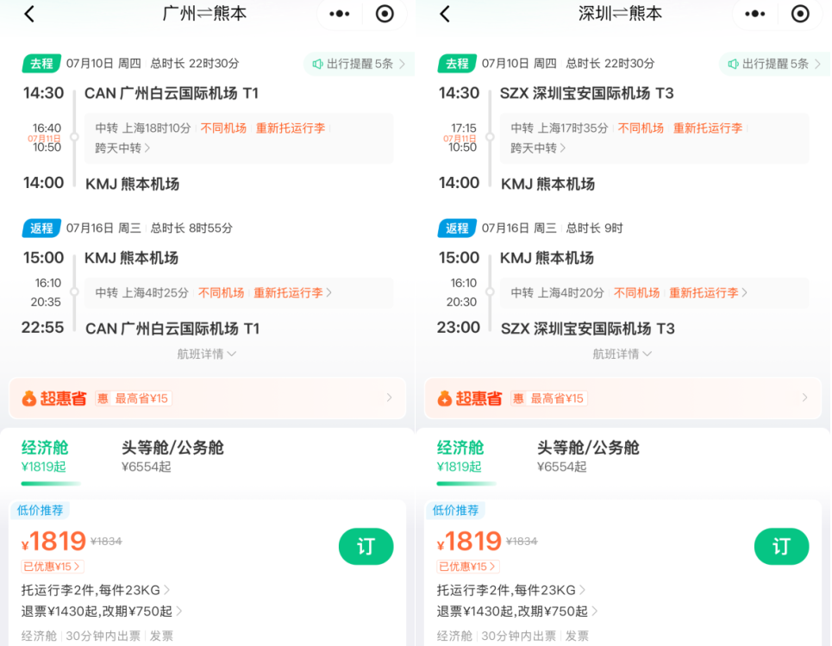Tap the target close icon on 深圳 page
832x646 pixels.
(800, 14)
